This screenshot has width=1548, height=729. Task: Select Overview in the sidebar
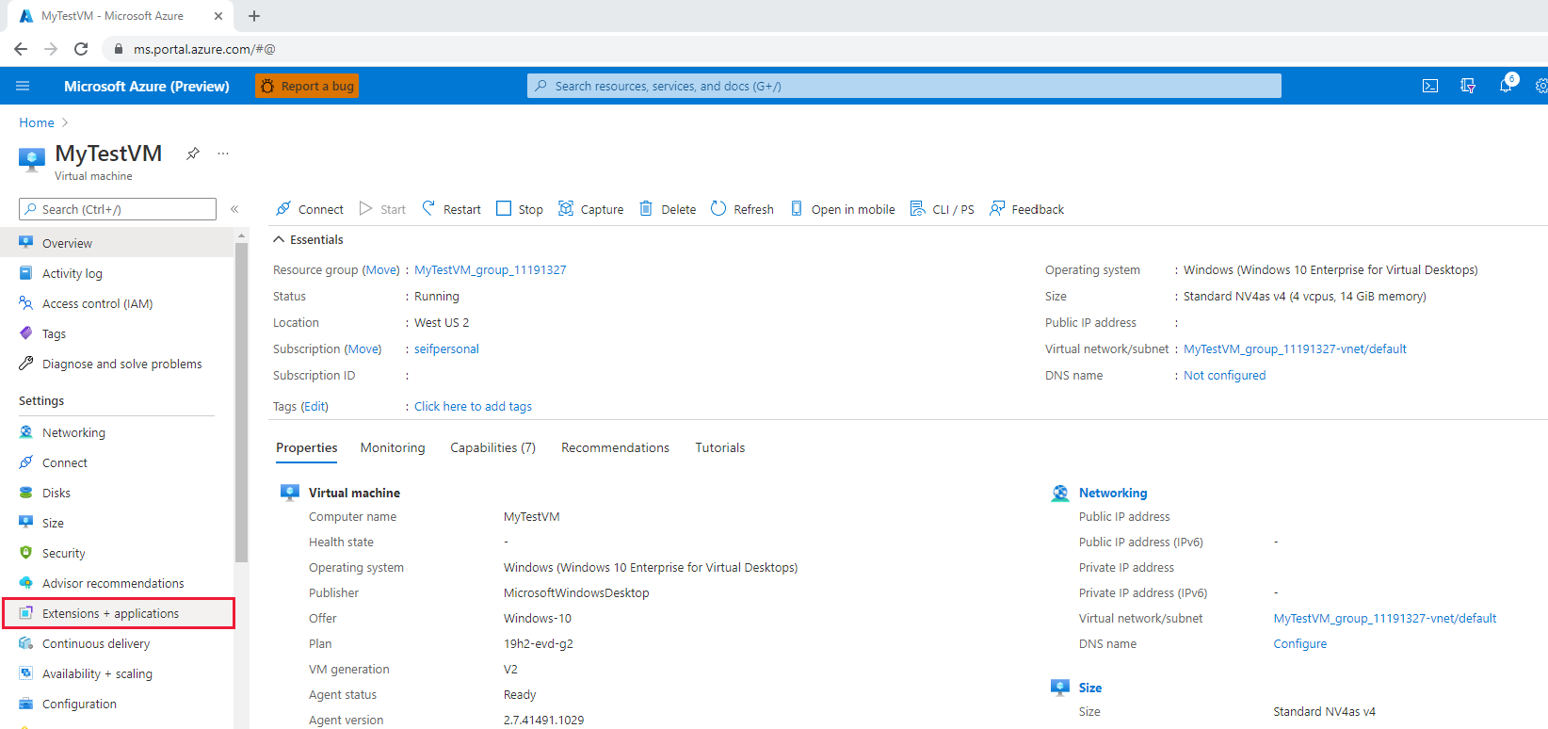click(117, 243)
